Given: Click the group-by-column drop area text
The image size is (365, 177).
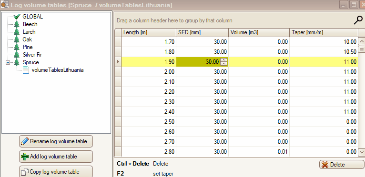Looking at the screenshot, I should (174, 20).
